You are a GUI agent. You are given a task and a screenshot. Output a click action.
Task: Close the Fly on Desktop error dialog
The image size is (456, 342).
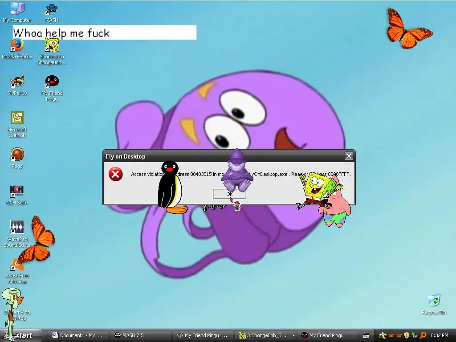click(349, 156)
